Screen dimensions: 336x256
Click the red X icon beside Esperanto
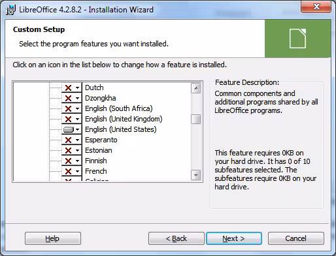tap(68, 140)
